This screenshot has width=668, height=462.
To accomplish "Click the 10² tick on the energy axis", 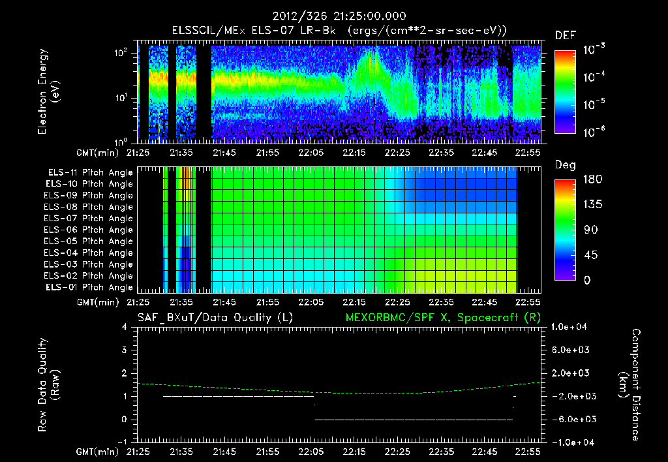I will tap(121, 53).
